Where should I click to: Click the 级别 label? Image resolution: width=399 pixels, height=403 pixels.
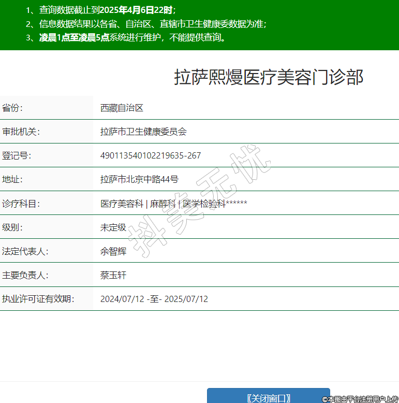coord(13,227)
